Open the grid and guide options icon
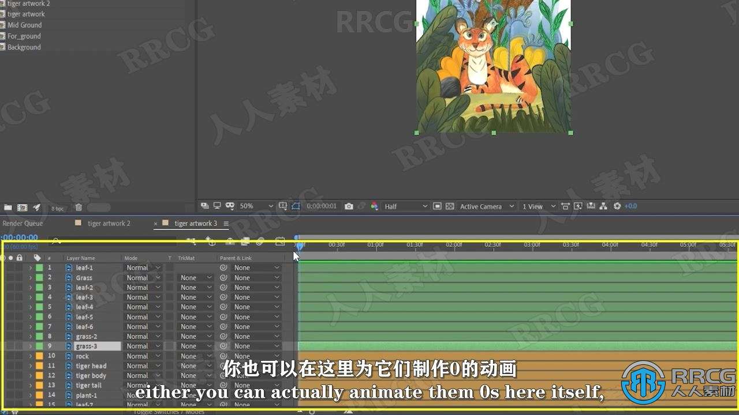This screenshot has width=739, height=415. click(283, 206)
